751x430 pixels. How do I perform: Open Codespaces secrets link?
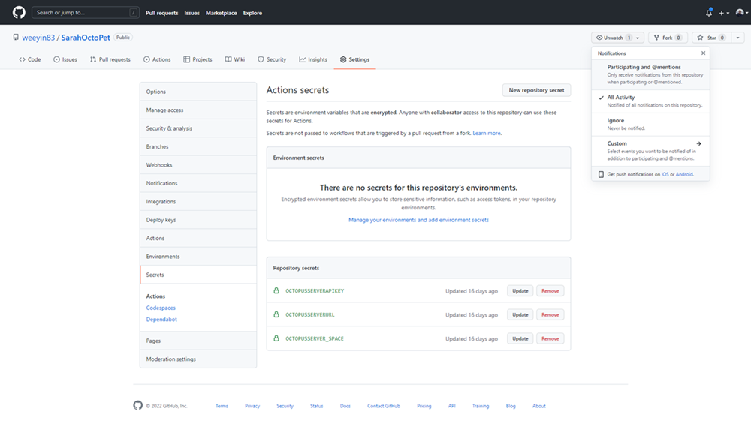(x=161, y=308)
